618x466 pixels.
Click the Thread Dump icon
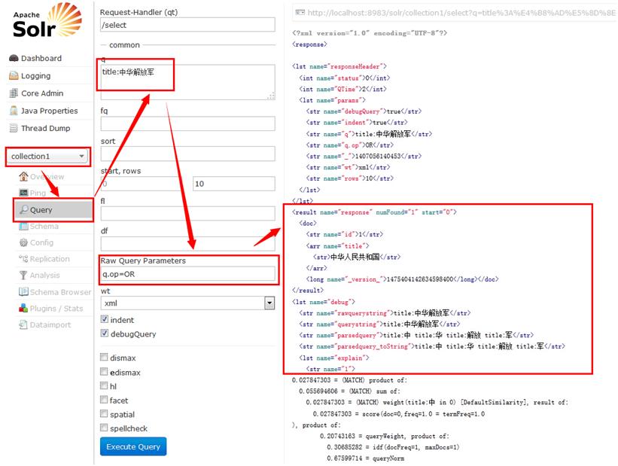[x=14, y=128]
